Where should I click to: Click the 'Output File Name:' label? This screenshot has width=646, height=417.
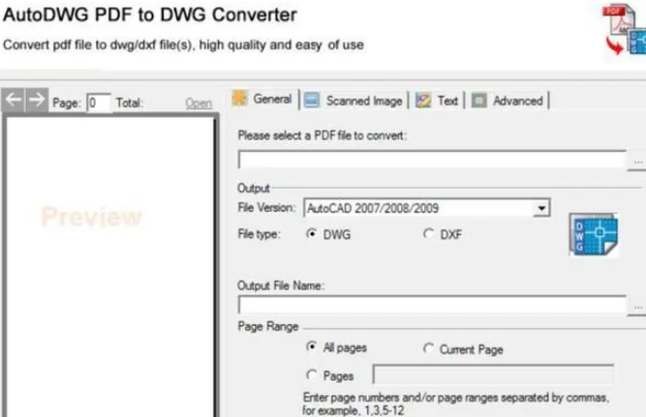click(x=281, y=285)
